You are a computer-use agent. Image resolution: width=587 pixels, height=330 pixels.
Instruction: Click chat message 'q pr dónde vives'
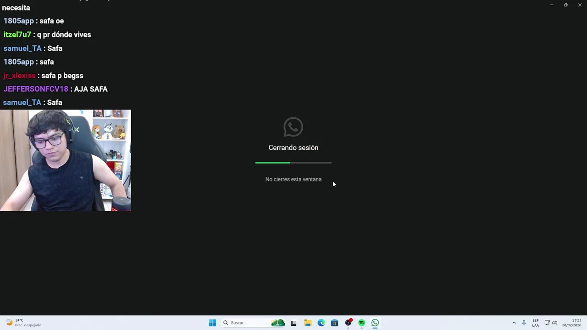point(64,35)
